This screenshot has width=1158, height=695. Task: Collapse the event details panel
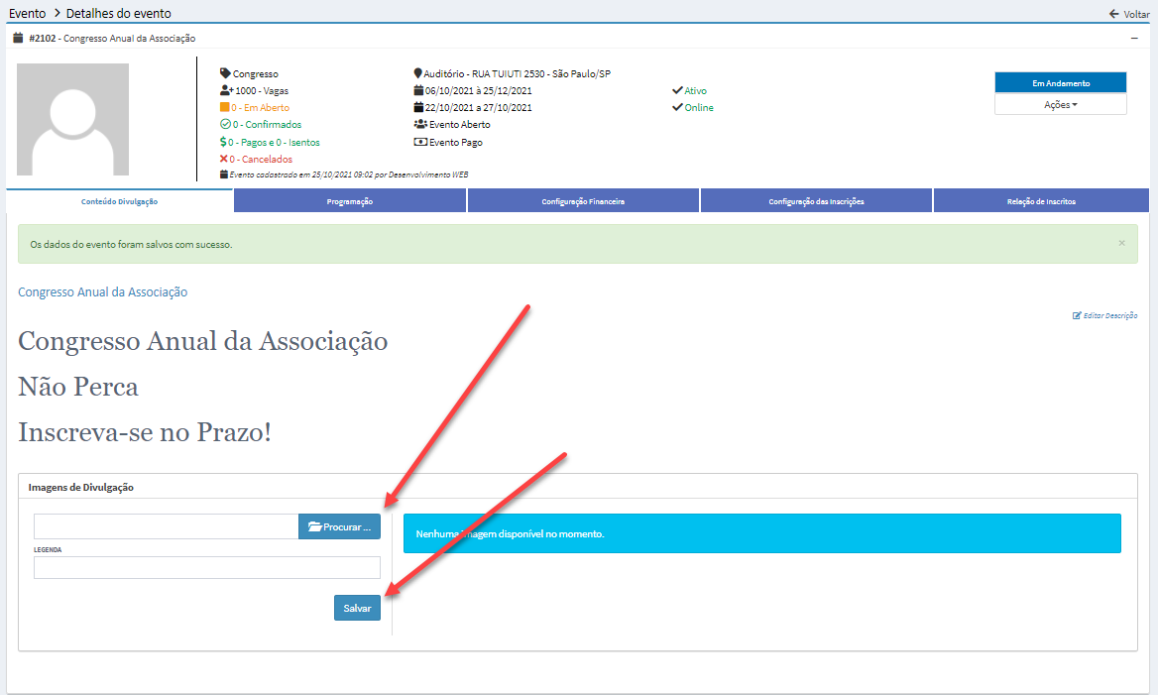(1134, 37)
